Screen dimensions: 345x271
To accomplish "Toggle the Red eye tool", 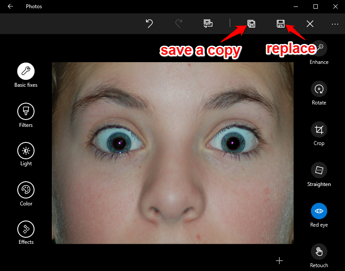I will [319, 211].
